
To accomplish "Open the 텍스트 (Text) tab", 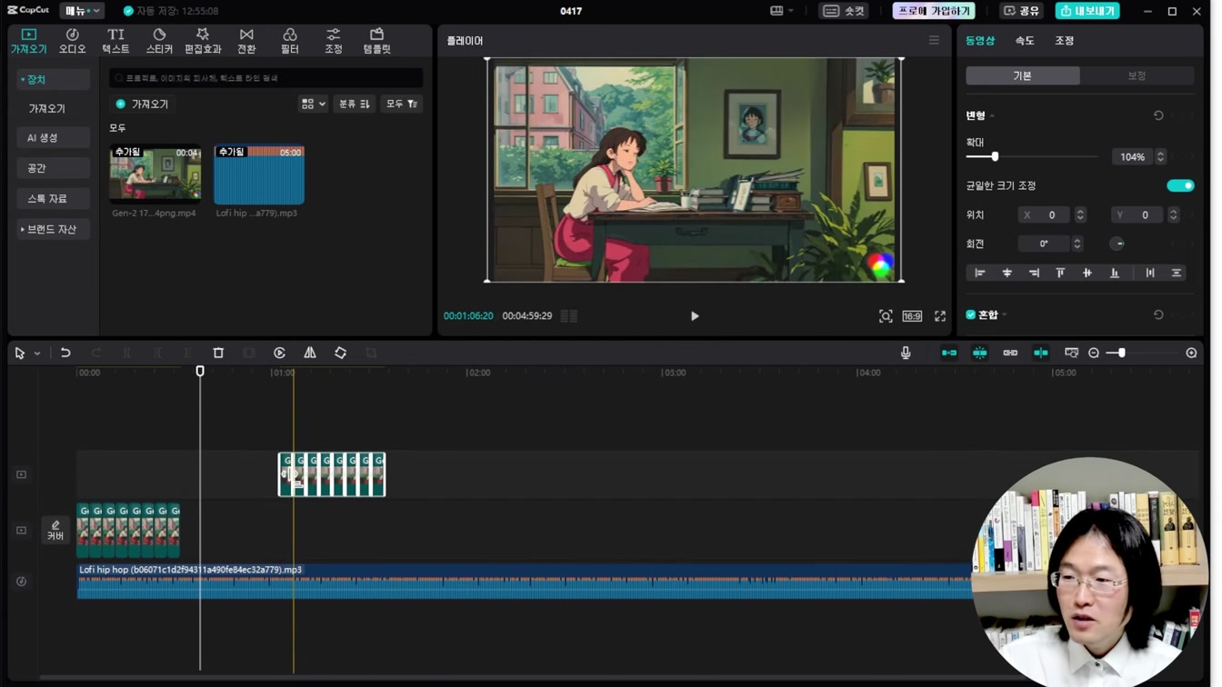I will point(115,41).
